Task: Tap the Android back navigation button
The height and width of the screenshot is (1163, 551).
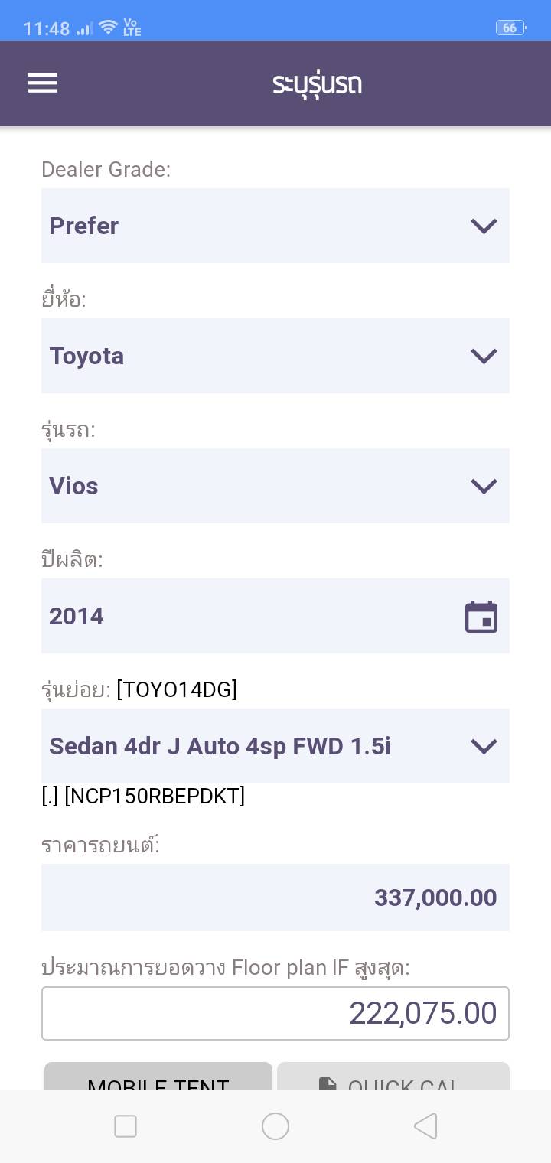Action: pos(425,1126)
